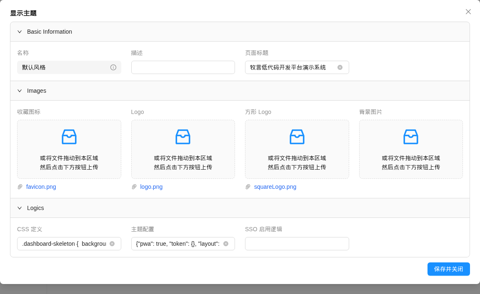
Task: Open the squareLogo.png file link
Action: tap(275, 187)
